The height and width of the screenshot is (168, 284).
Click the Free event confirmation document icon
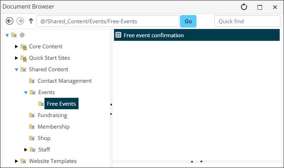[118, 35]
